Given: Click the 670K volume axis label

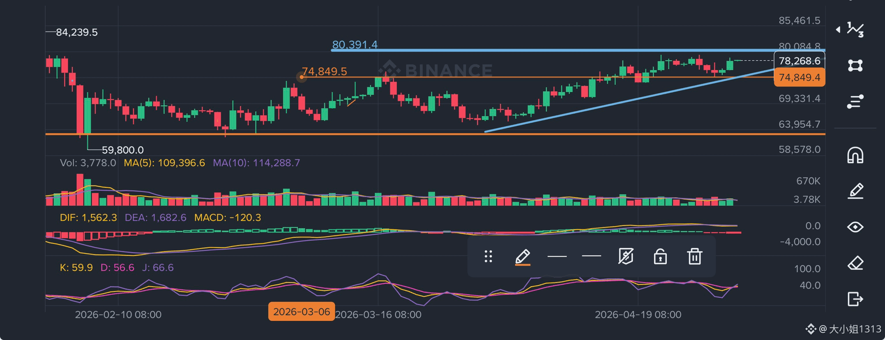Looking at the screenshot, I should [808, 181].
